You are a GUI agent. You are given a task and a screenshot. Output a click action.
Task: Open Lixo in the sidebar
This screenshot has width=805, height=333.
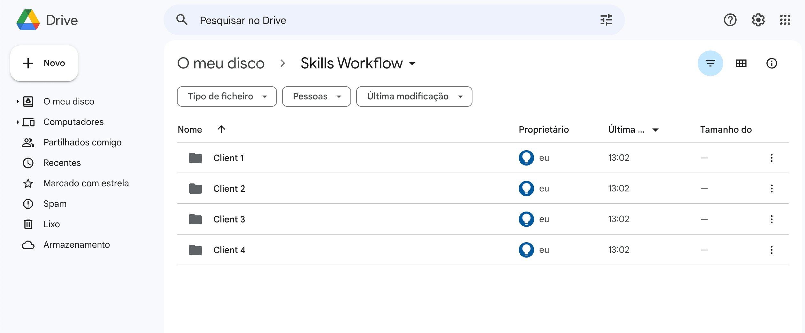51,224
